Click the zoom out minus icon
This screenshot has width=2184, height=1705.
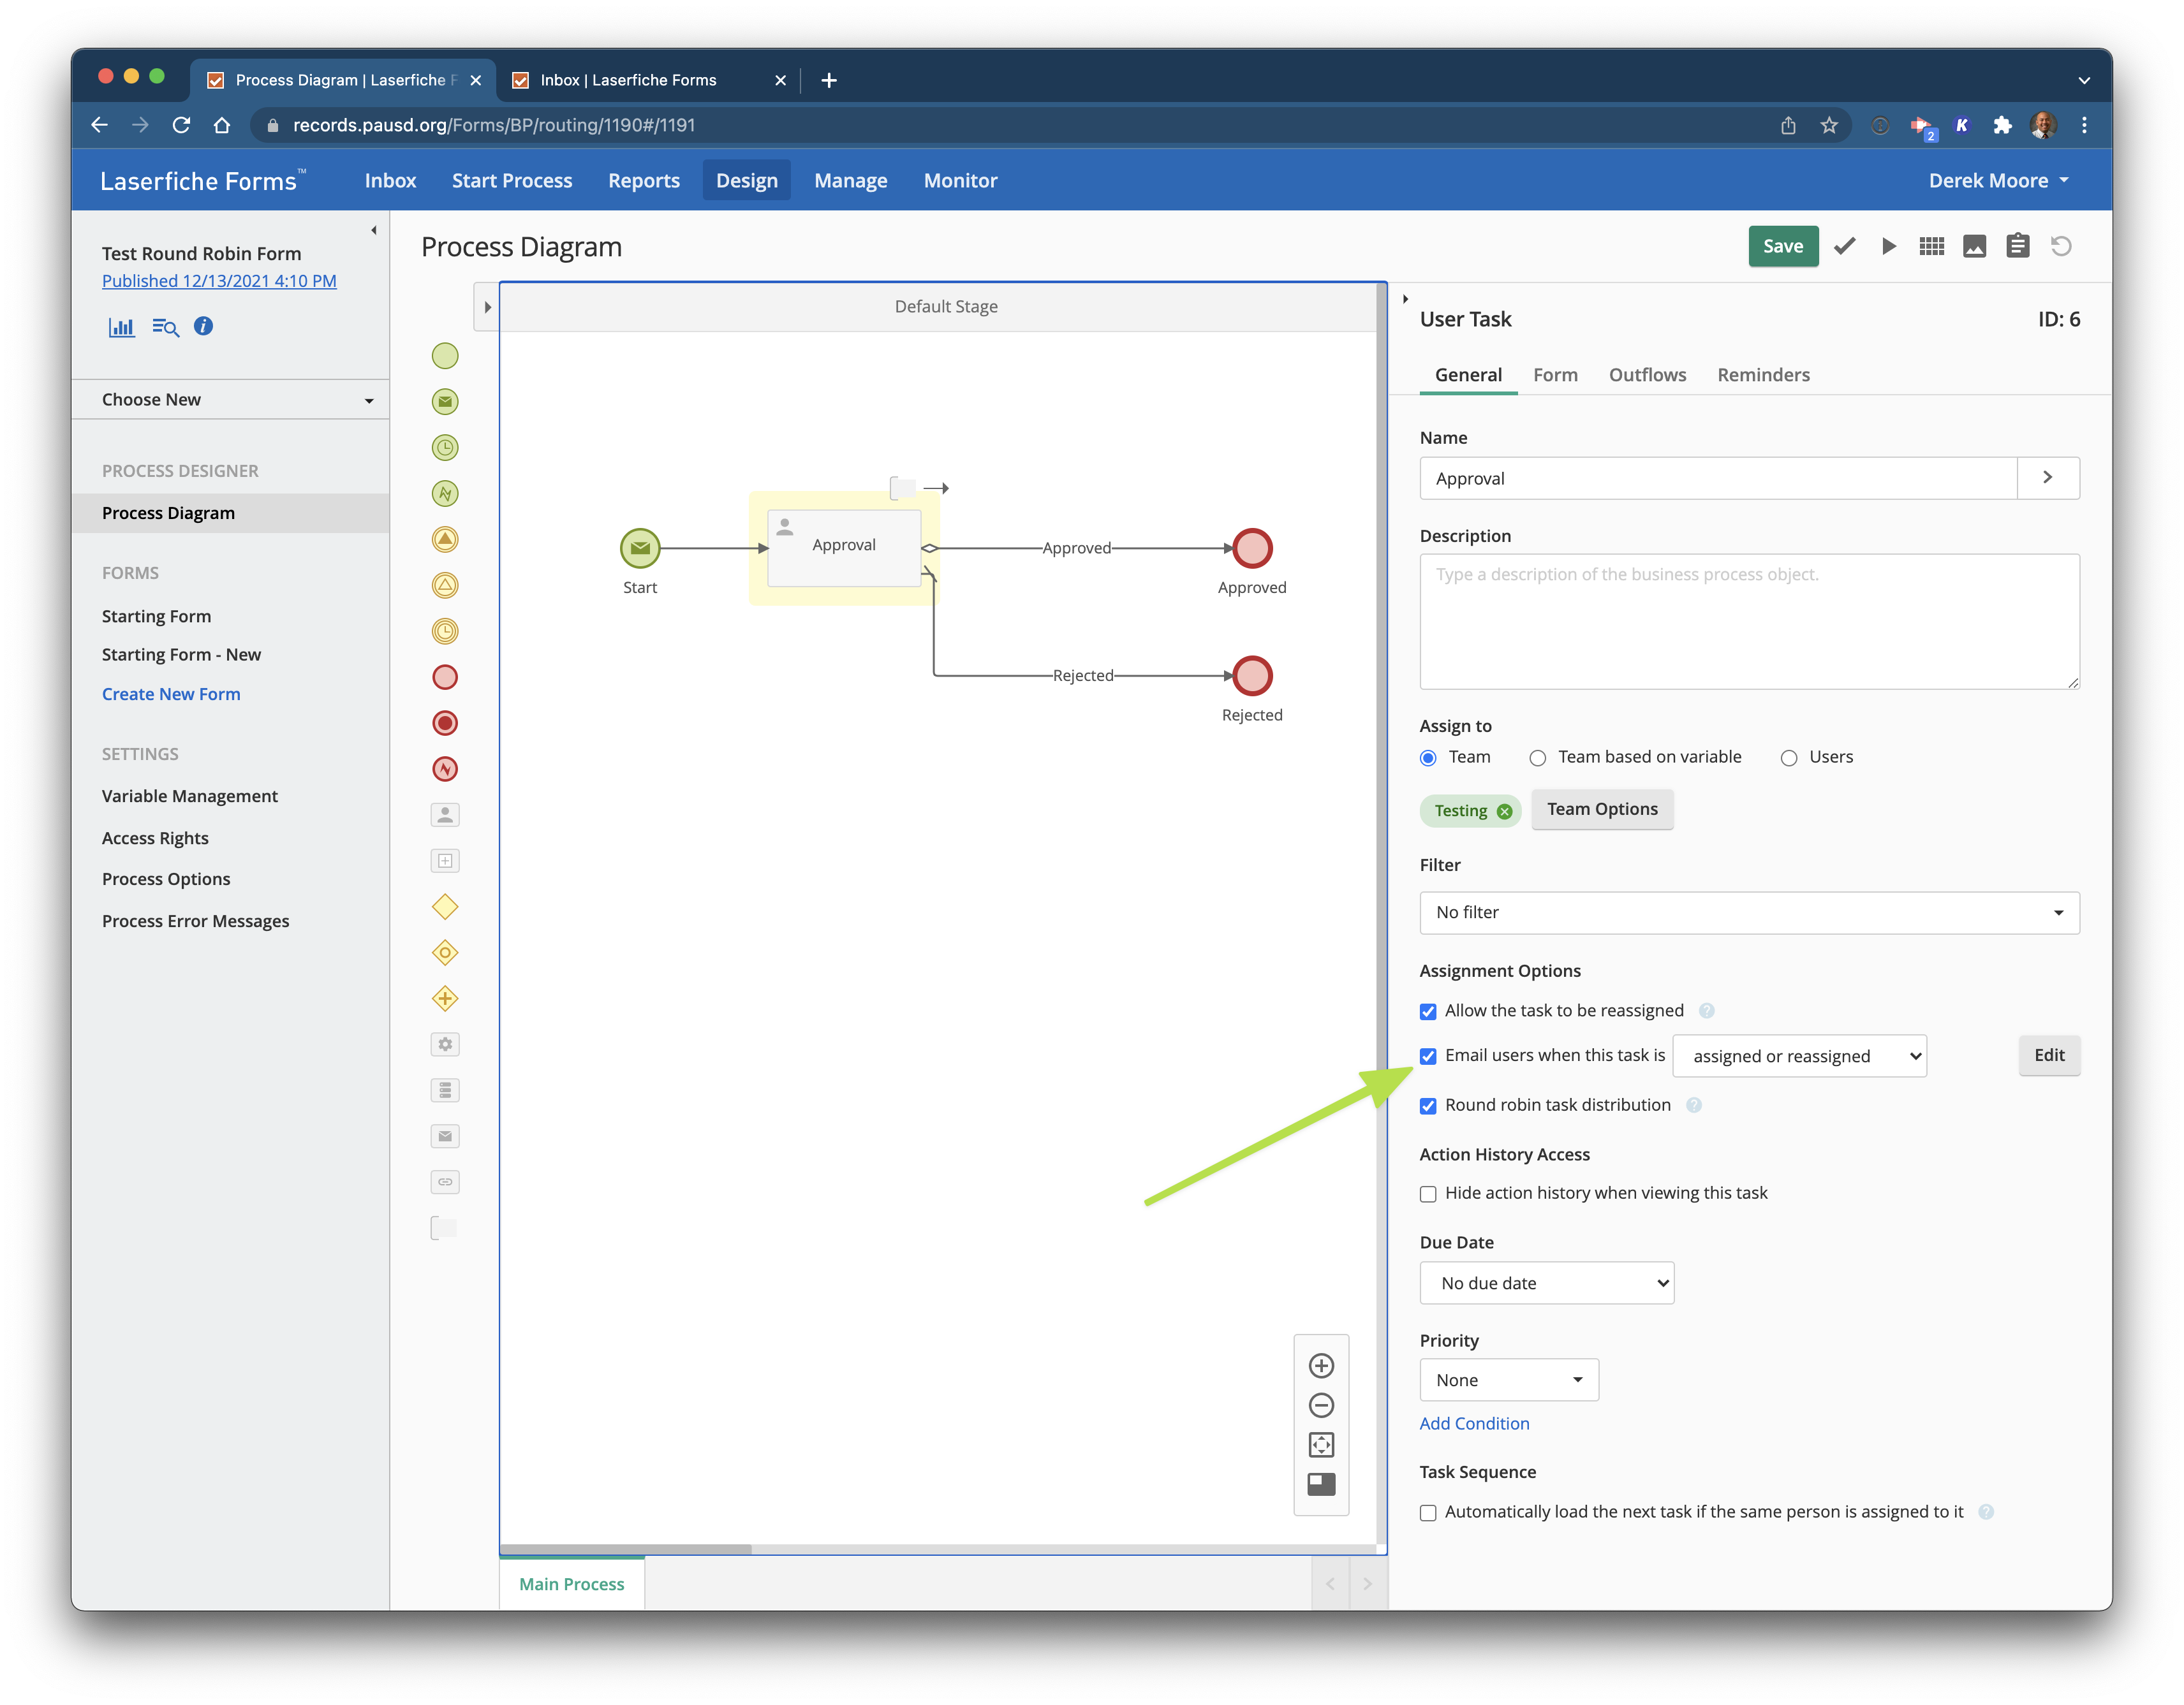1321,1405
